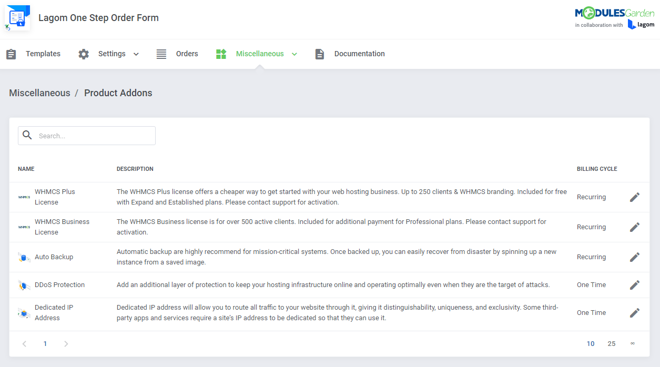Open the Orders list icon
660x367 pixels.
[x=161, y=53]
